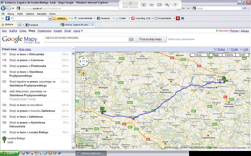Expand the więcej dropdown link
Viewport: 251px width, 156px height.
point(78,31)
